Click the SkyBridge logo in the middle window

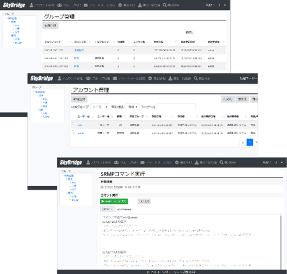41,79
